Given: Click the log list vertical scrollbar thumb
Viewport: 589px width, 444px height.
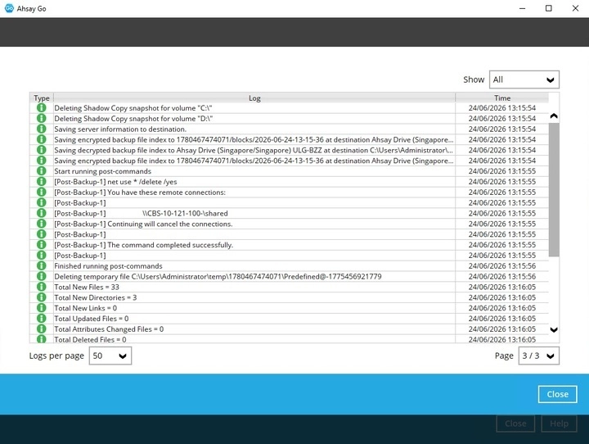Looking at the screenshot, I should [x=554, y=189].
